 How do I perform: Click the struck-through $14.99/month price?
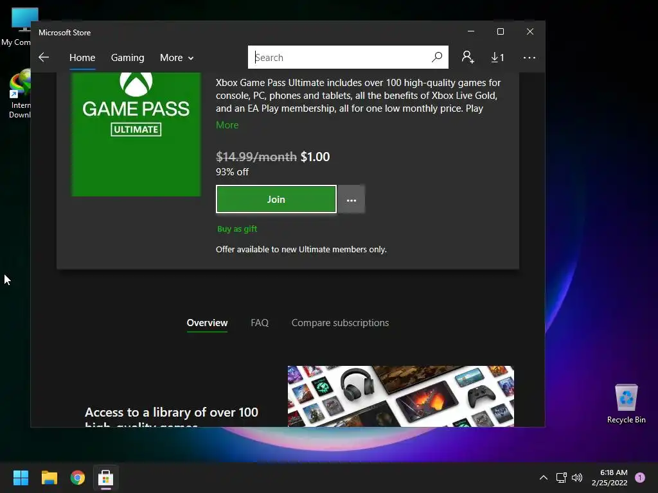point(256,157)
